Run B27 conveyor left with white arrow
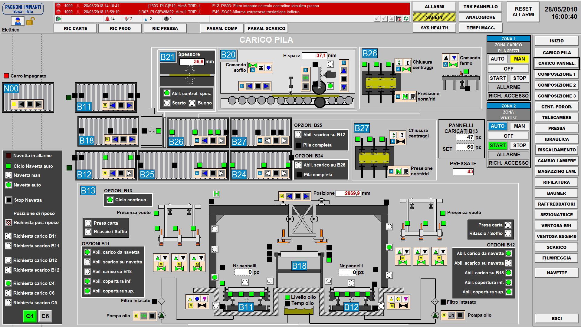 click(x=268, y=140)
